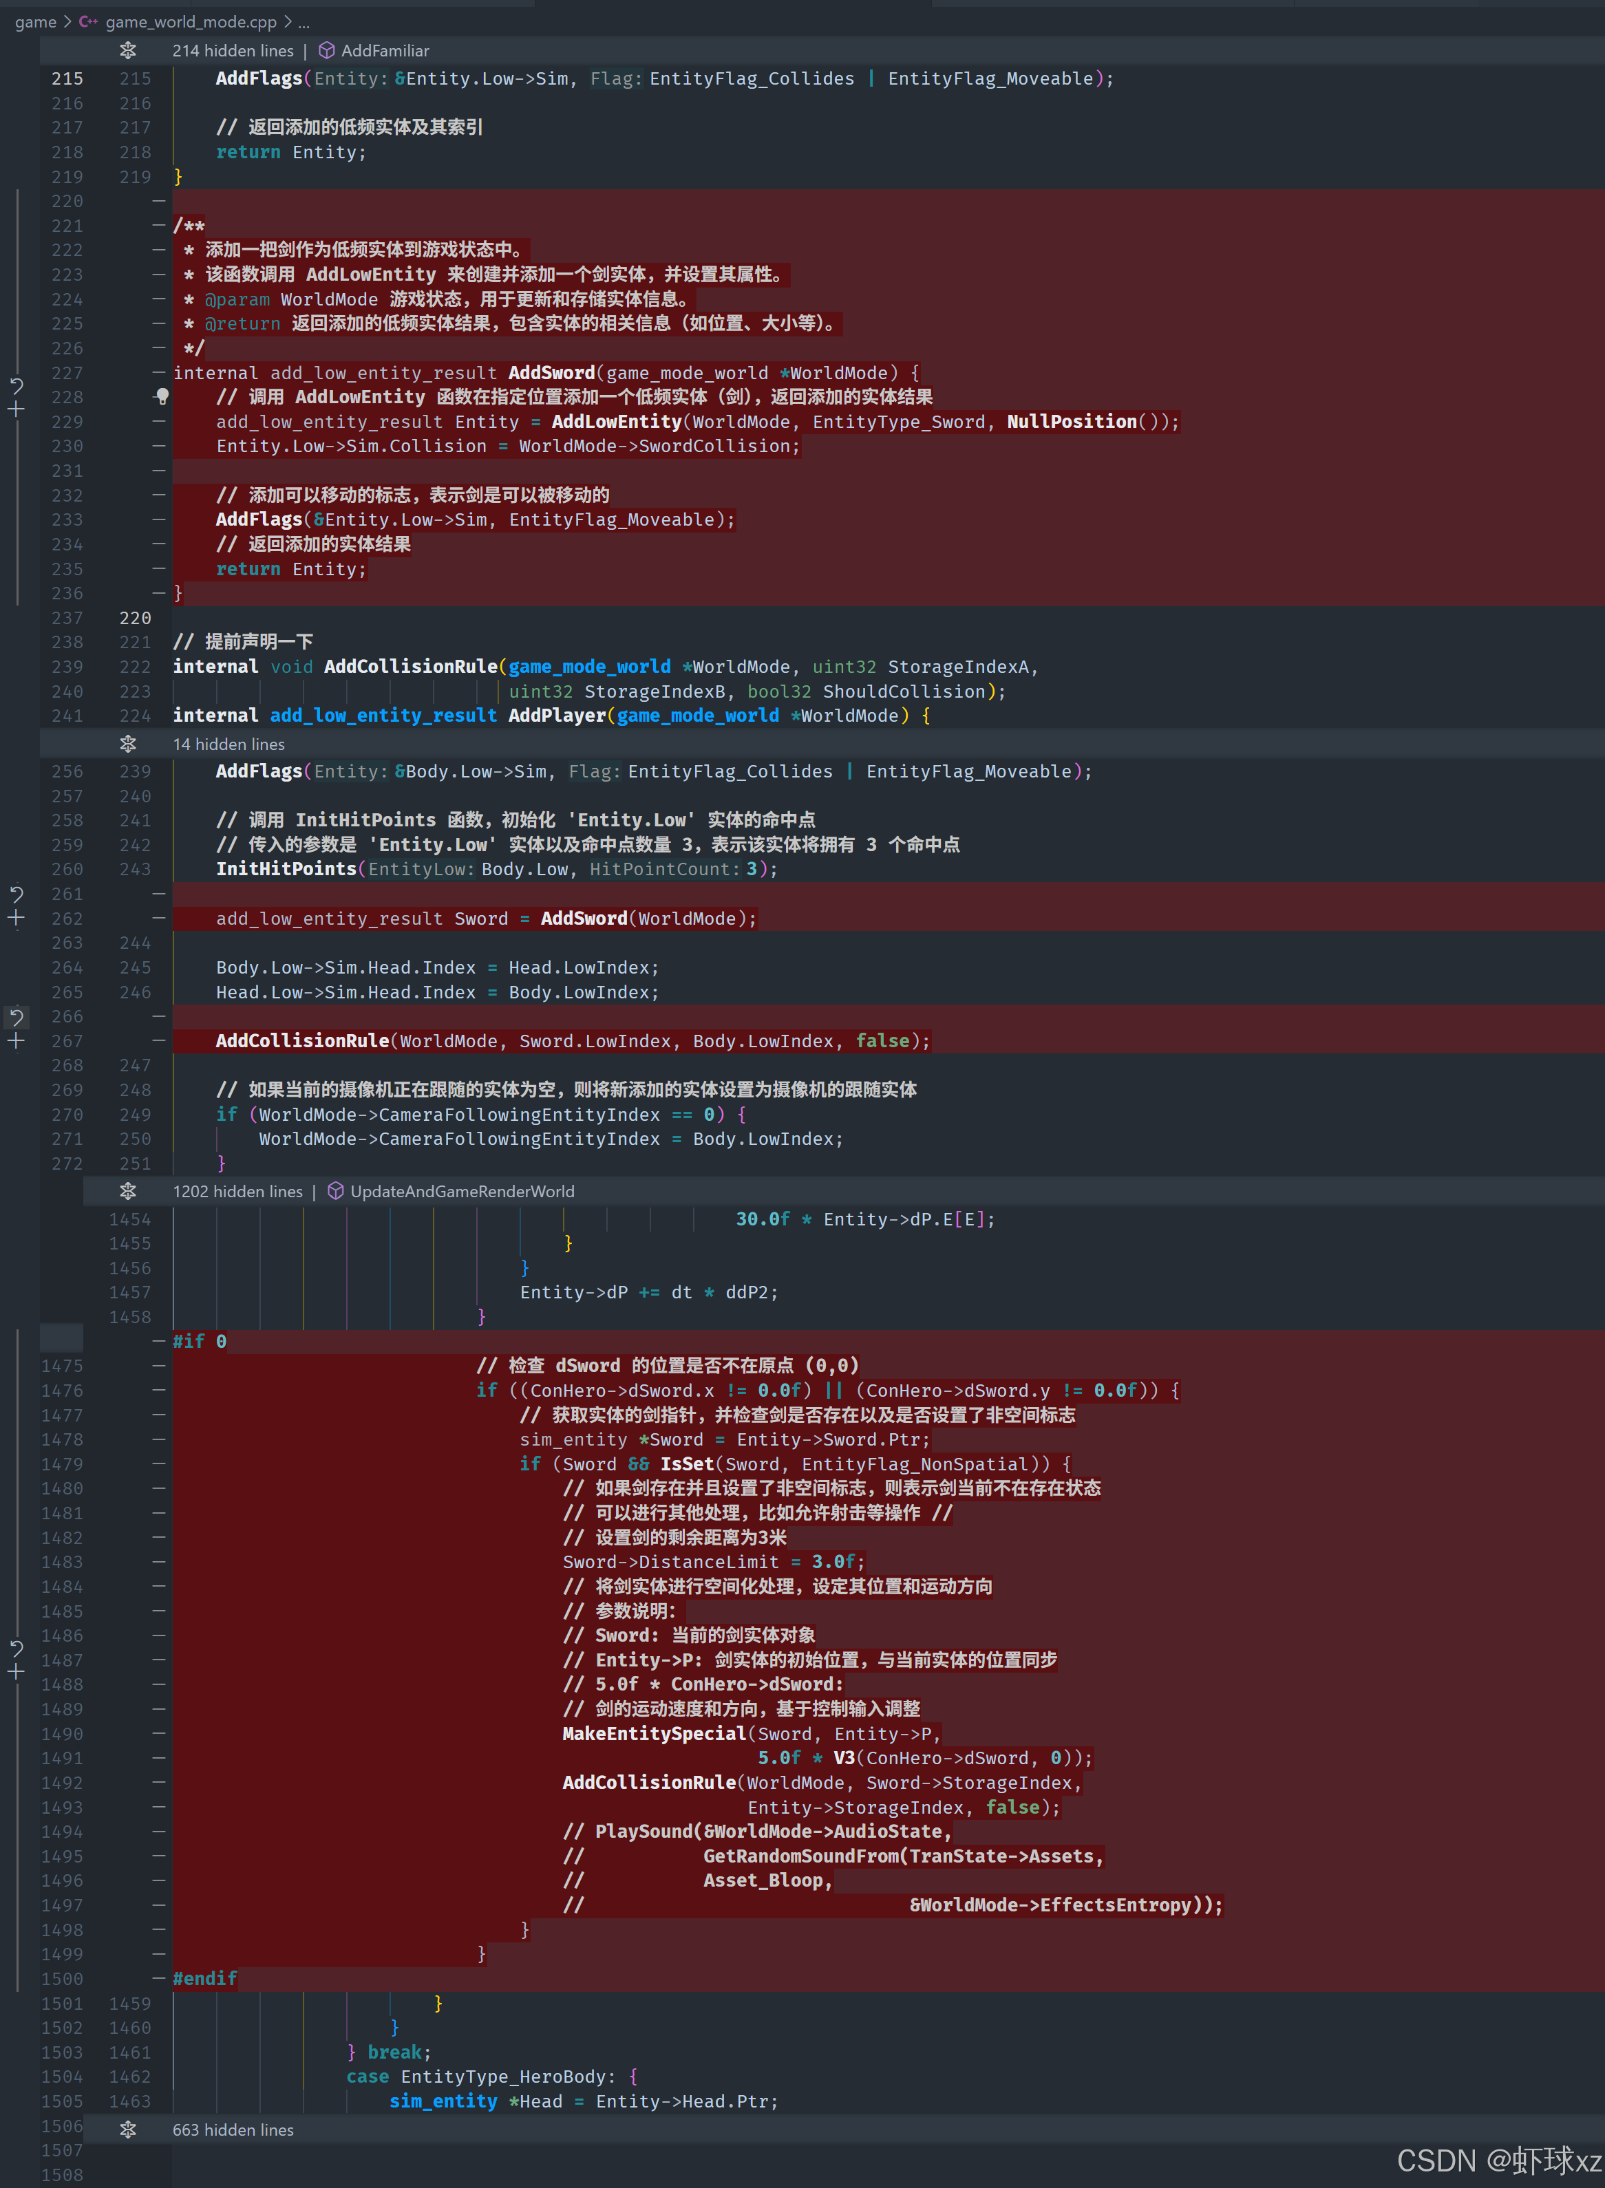Jump to AddFamiliar symbol link
This screenshot has height=2188, width=1605.
[385, 50]
